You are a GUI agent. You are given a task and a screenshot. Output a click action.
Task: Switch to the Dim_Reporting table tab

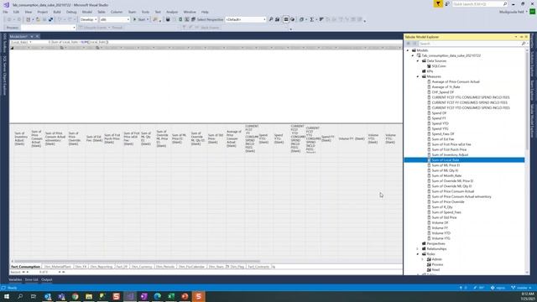(102, 267)
